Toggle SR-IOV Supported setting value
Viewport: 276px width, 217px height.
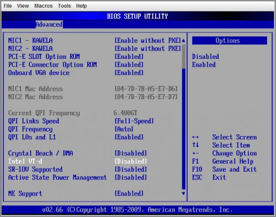tap(131, 169)
